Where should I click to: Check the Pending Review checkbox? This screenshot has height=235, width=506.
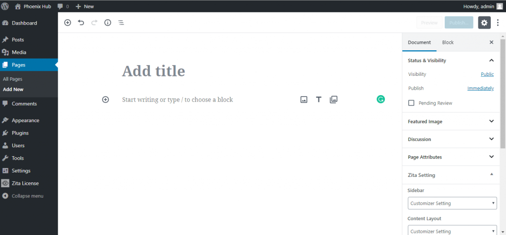tap(412, 103)
